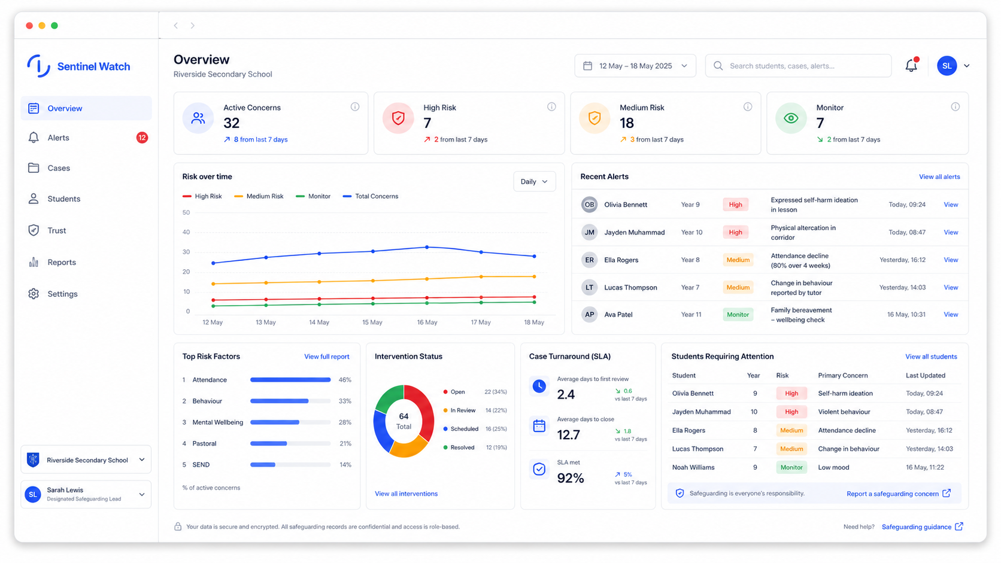
Task: Click the Total Concerns data point for 16 May
Action: (427, 247)
